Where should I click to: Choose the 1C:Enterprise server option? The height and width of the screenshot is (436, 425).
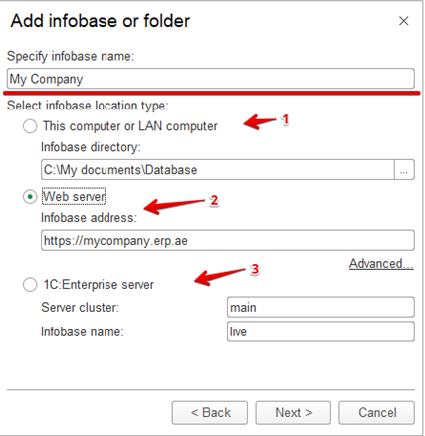point(30,285)
